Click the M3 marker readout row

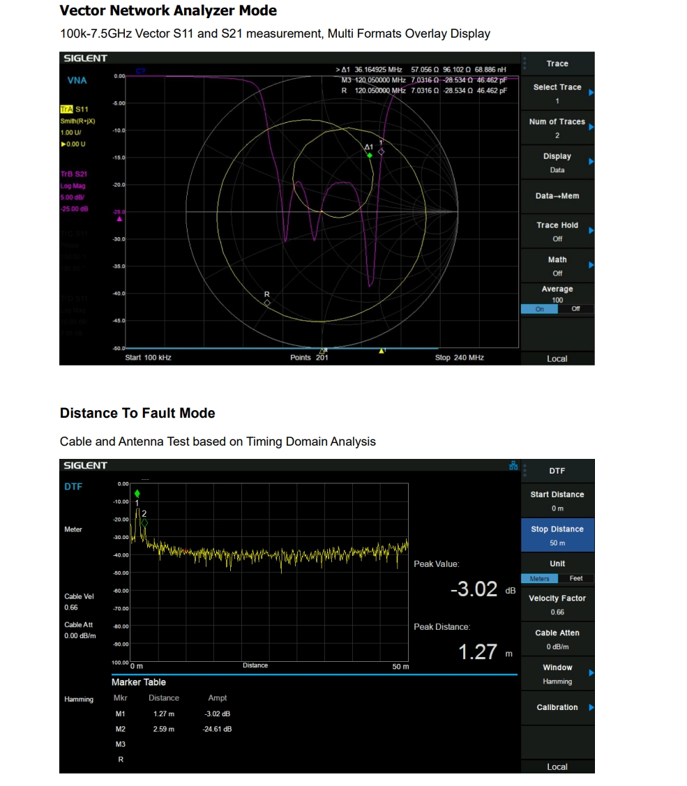(x=424, y=80)
